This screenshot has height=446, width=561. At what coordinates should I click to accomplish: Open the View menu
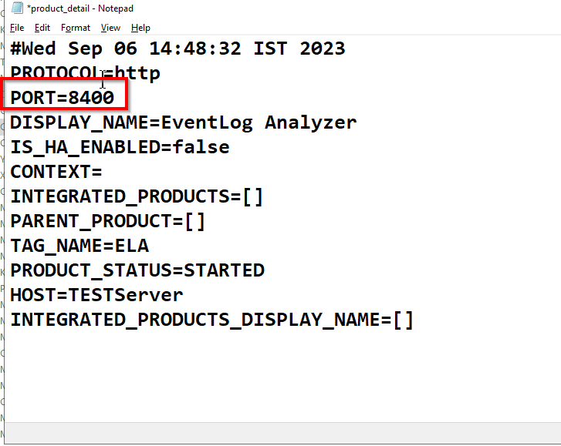[x=110, y=28]
